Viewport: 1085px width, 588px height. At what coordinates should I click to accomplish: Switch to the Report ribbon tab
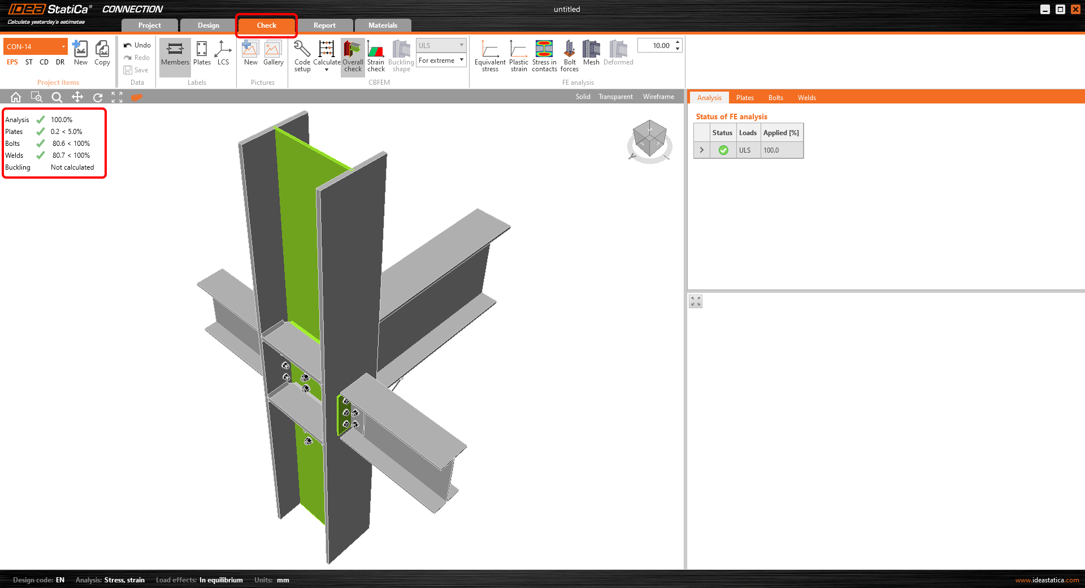pos(324,25)
